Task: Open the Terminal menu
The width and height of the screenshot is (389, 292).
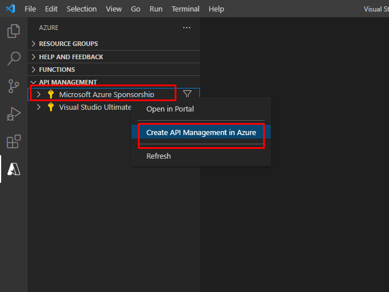Action: tap(186, 9)
